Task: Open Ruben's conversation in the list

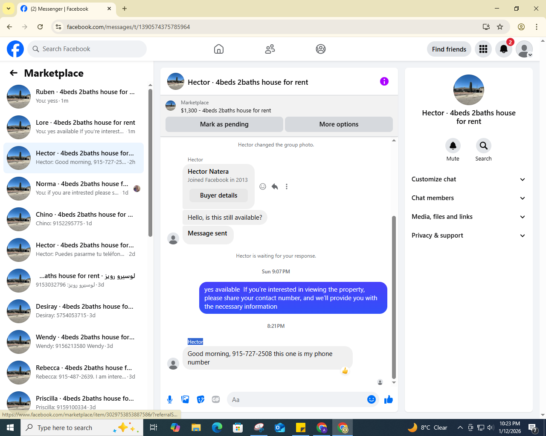Action: [73, 97]
